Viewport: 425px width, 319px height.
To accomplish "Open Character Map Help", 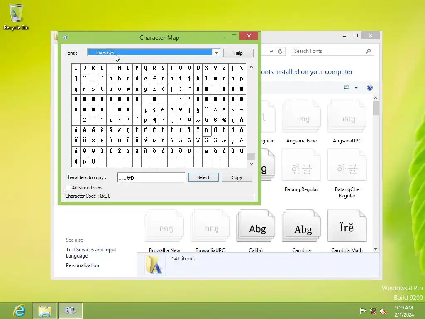I will 238,53.
